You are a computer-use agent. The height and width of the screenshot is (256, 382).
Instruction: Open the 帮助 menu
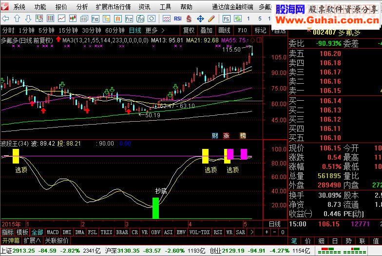click(x=186, y=7)
